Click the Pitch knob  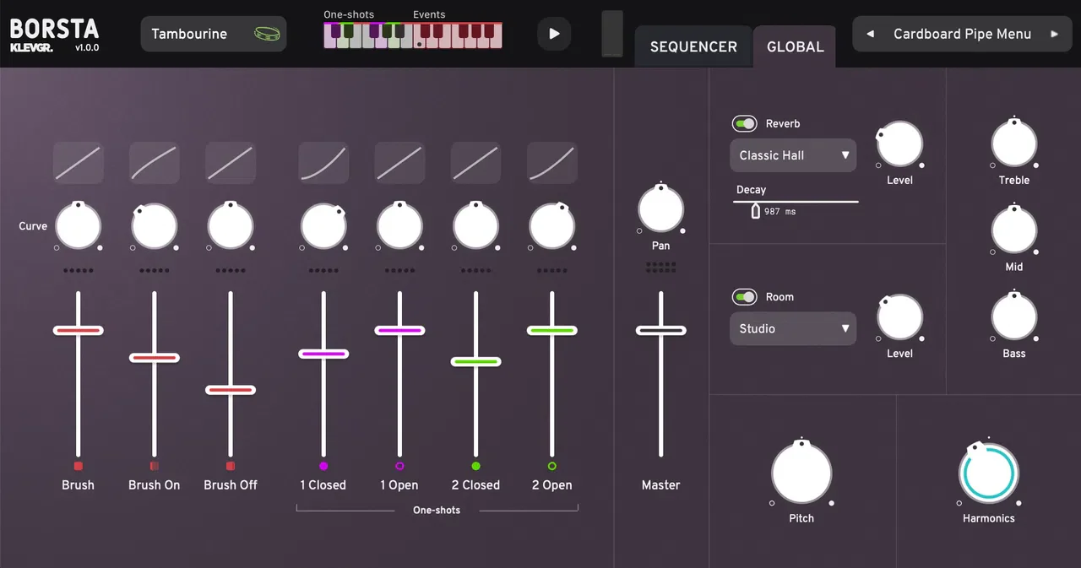[801, 473]
